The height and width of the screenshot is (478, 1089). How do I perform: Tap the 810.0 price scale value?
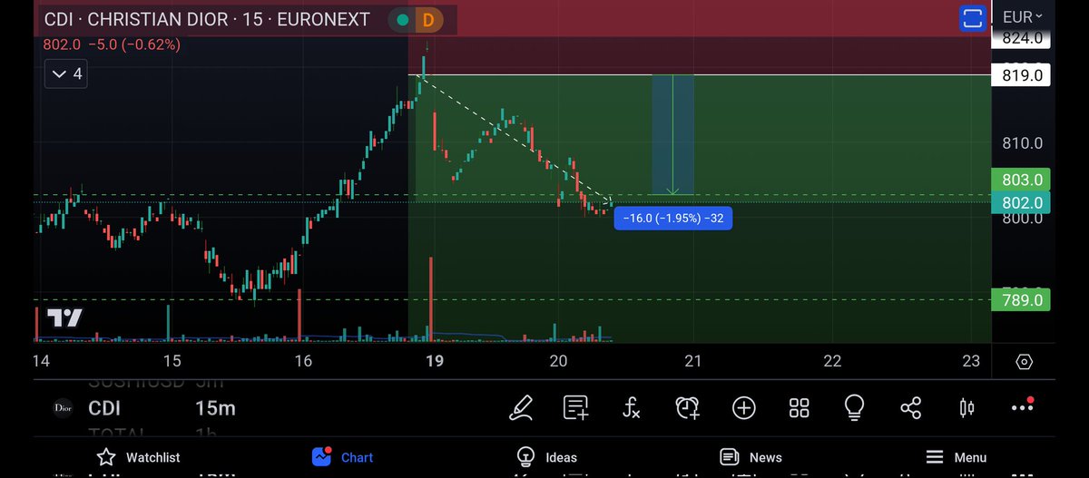pos(1023,143)
